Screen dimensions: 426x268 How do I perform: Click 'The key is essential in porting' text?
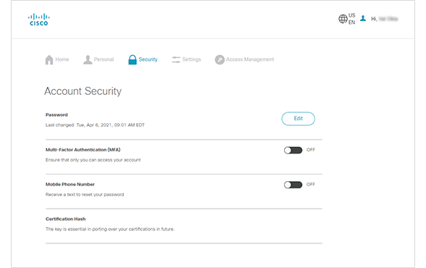[110, 229]
